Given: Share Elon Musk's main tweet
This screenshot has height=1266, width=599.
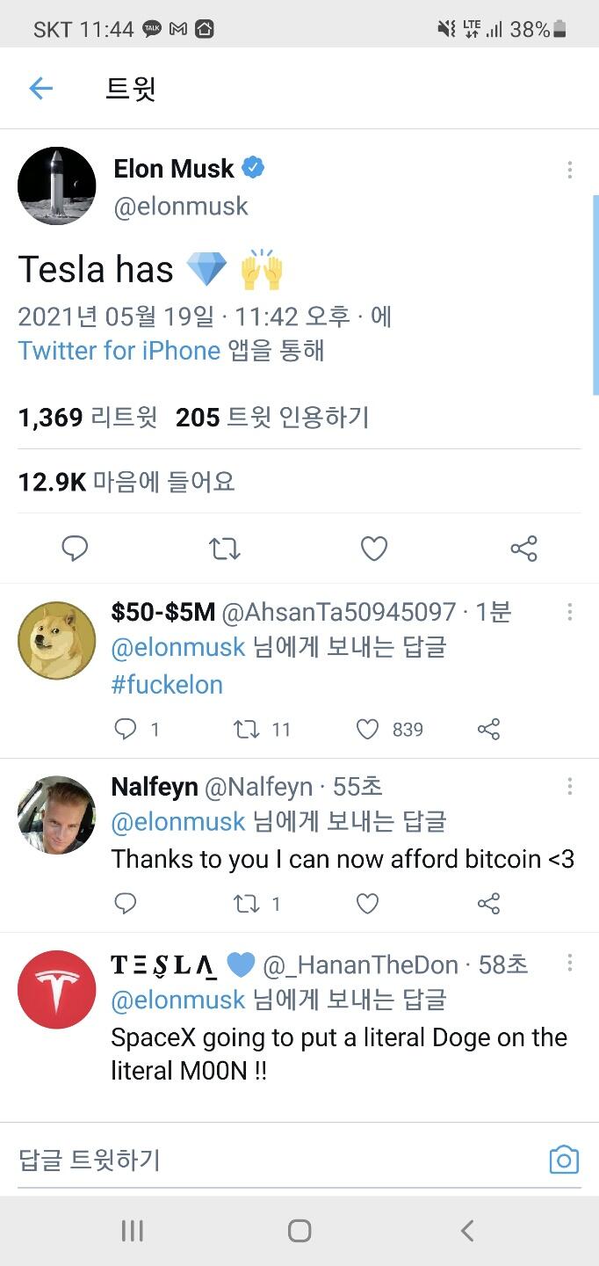Looking at the screenshot, I should click(523, 549).
